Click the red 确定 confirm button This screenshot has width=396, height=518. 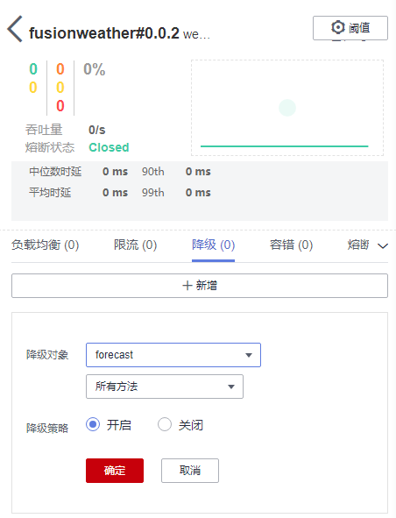pyautogui.click(x=115, y=471)
